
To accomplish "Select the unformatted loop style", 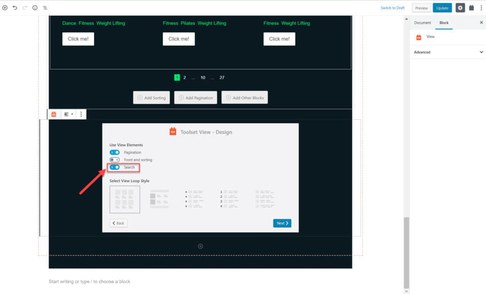I will (x=264, y=199).
